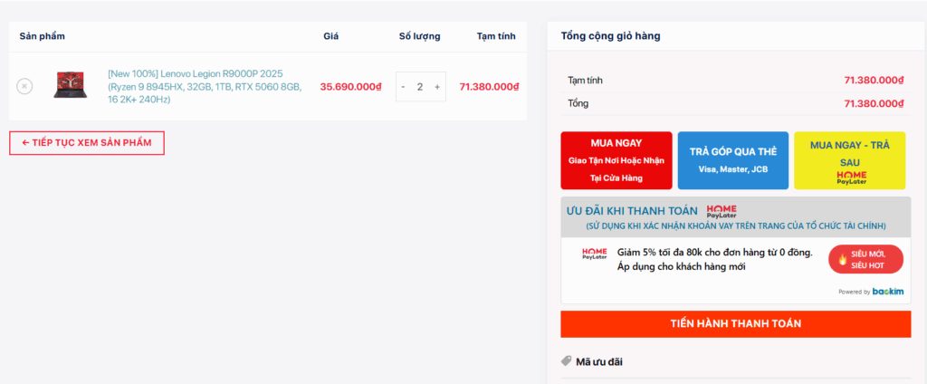Click the Tổng amount in cart totals
927x384 pixels.
coord(874,103)
